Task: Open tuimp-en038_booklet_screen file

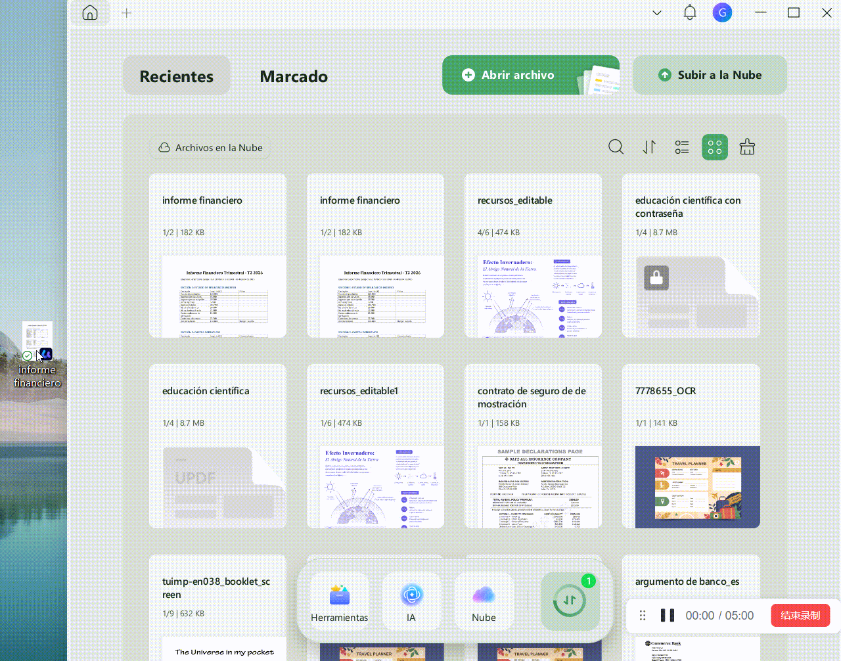Action: [217, 608]
